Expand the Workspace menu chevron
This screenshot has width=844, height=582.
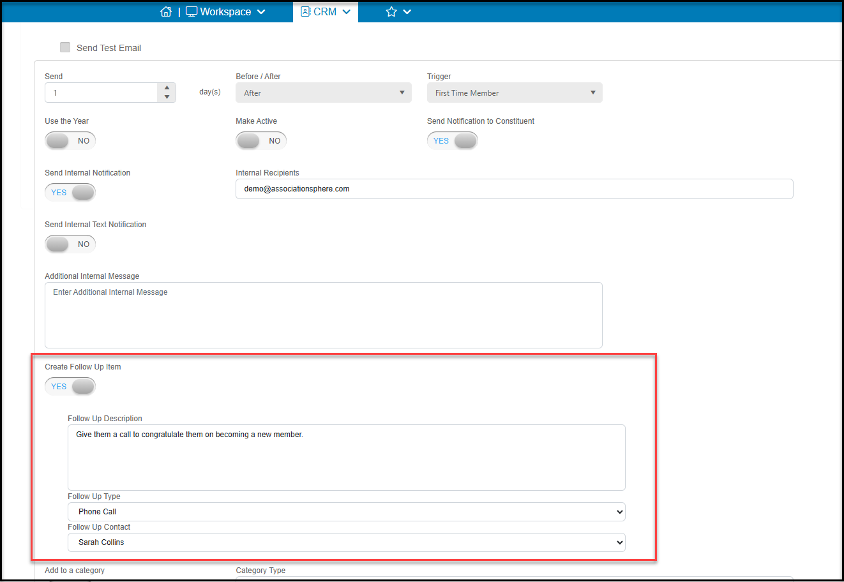pyautogui.click(x=261, y=12)
